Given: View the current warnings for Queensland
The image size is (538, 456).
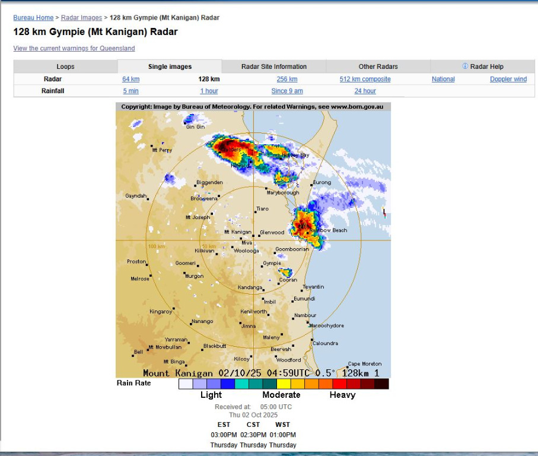Looking at the screenshot, I should pyautogui.click(x=74, y=48).
